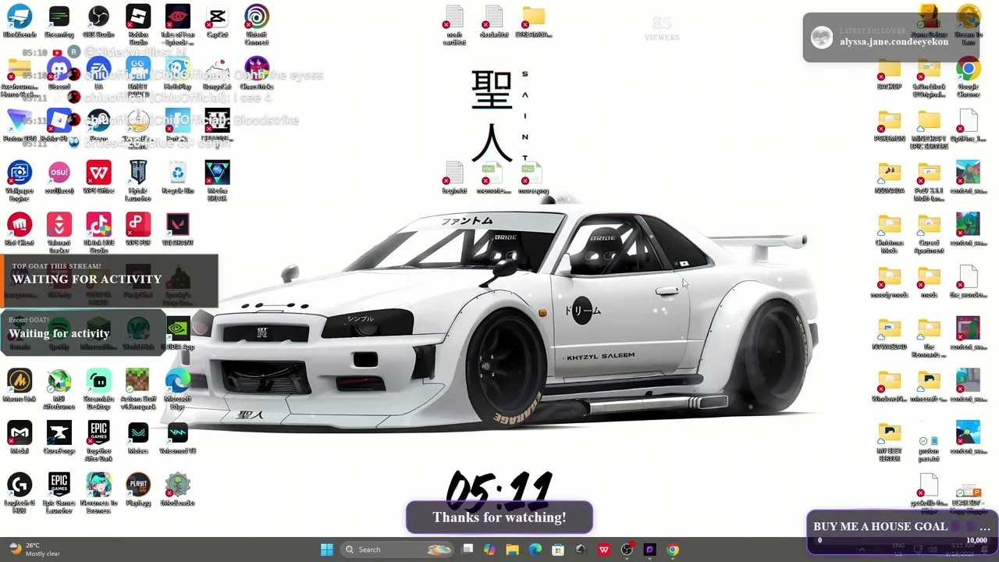
Task: Open File Explorer from the taskbar
Action: (x=512, y=550)
